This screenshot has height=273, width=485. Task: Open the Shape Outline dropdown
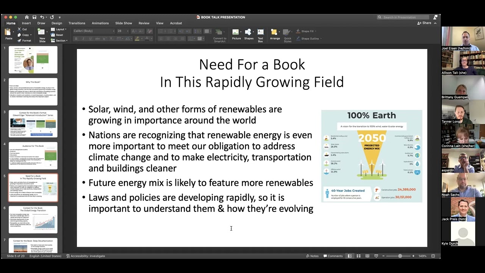308,38
